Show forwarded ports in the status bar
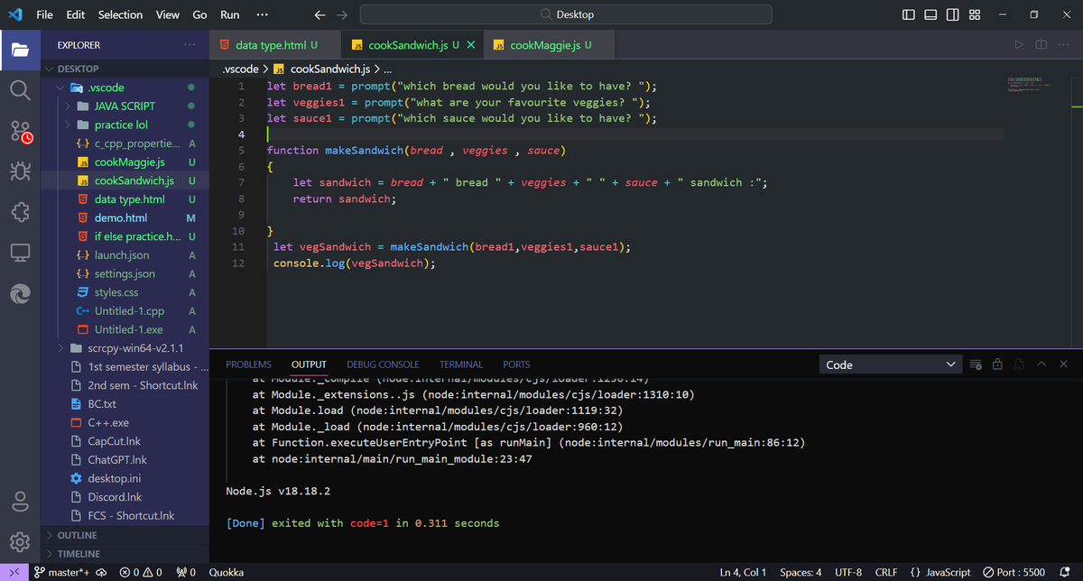Screen dimensions: 1083x581 (x=187, y=572)
